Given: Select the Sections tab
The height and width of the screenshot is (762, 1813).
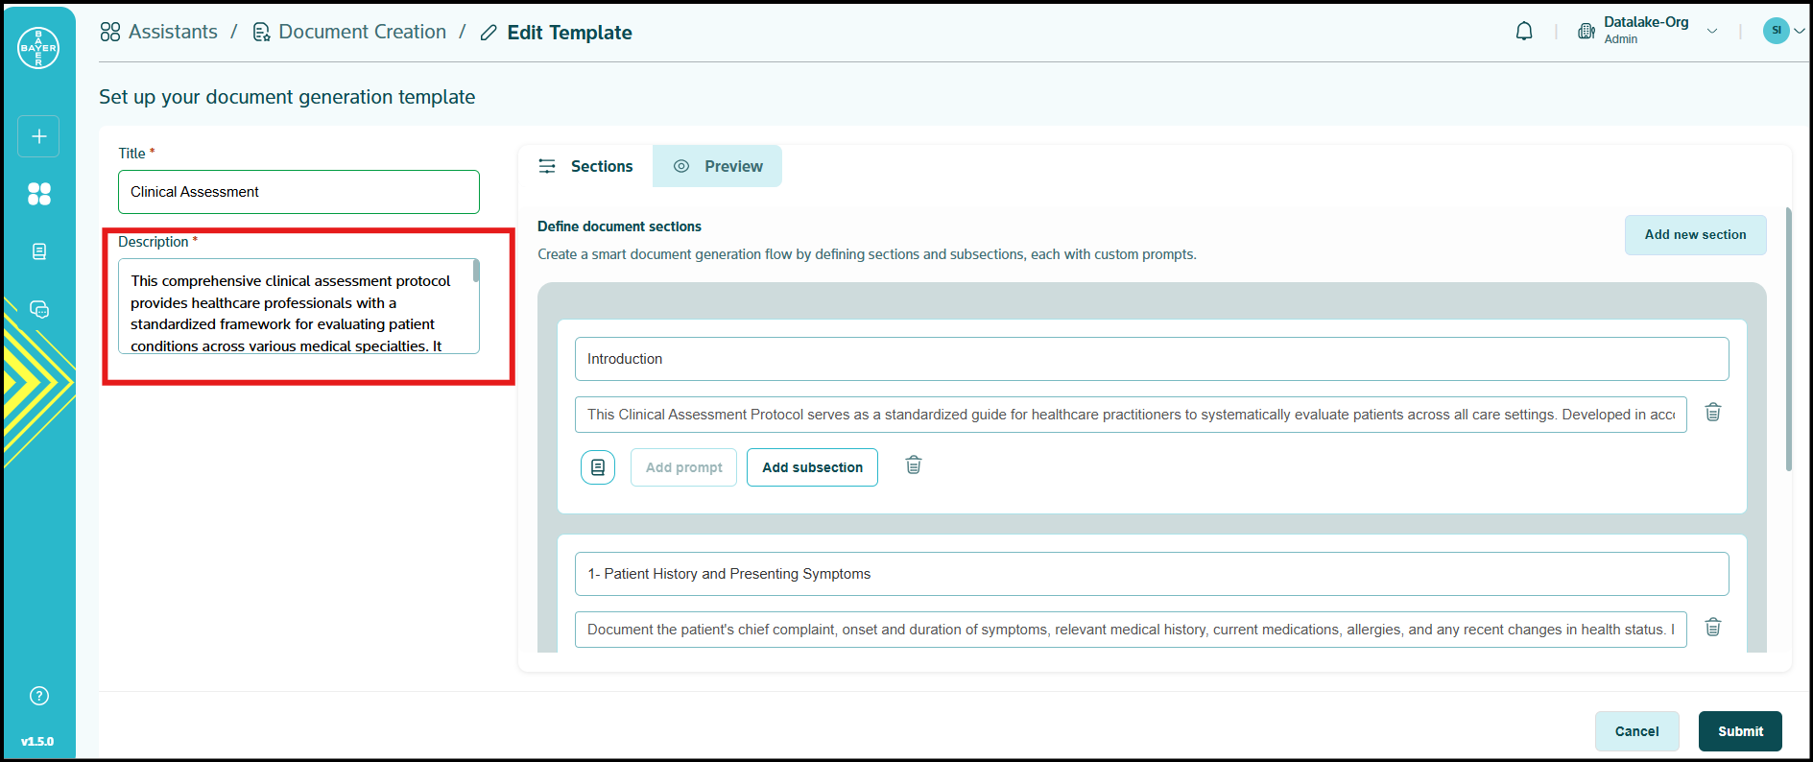Looking at the screenshot, I should coord(585,166).
